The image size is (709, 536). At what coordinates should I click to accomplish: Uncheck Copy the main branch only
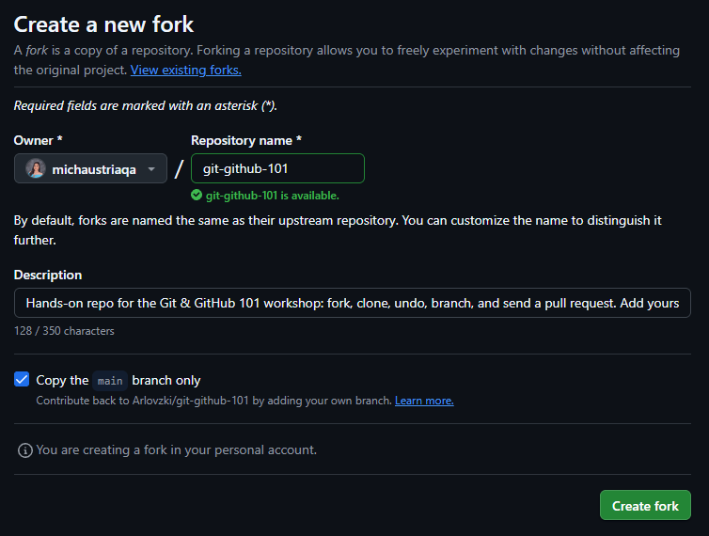(22, 379)
